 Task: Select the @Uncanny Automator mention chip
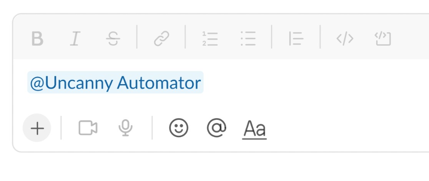[x=115, y=82]
